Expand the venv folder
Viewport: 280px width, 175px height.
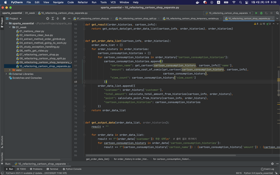[10, 70]
